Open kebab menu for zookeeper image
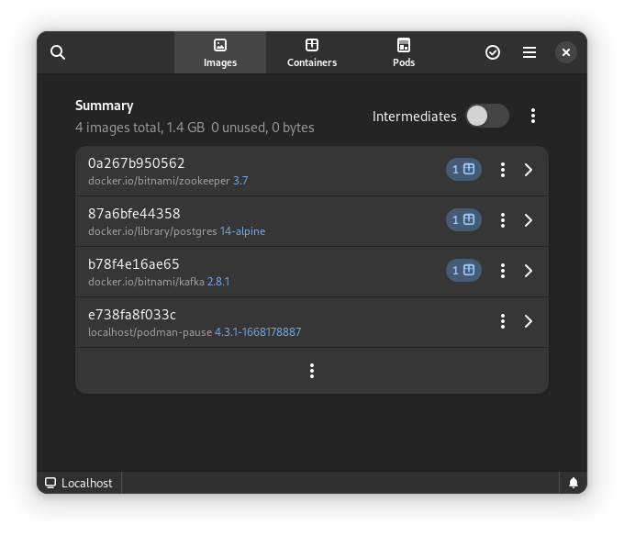Image resolution: width=624 pixels, height=536 pixels. 502,170
